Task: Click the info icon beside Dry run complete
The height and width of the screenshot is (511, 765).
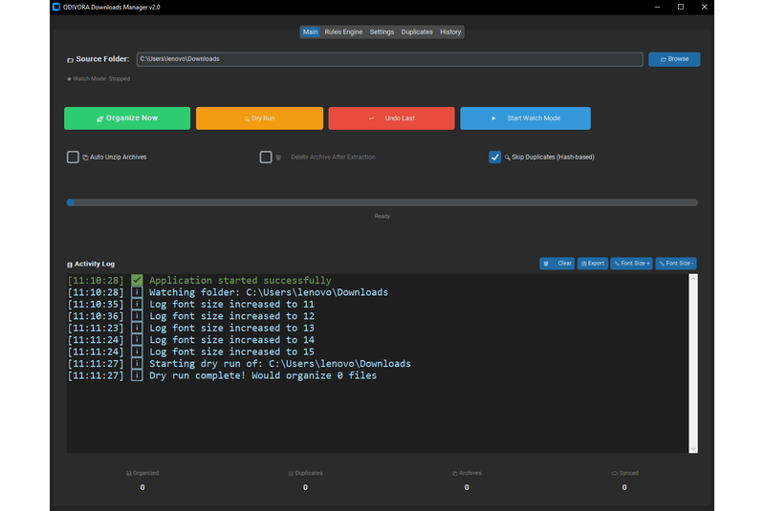Action: tap(137, 375)
